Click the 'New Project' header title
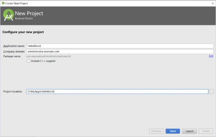Viewport: 216px width, 137px height. click(x=29, y=13)
